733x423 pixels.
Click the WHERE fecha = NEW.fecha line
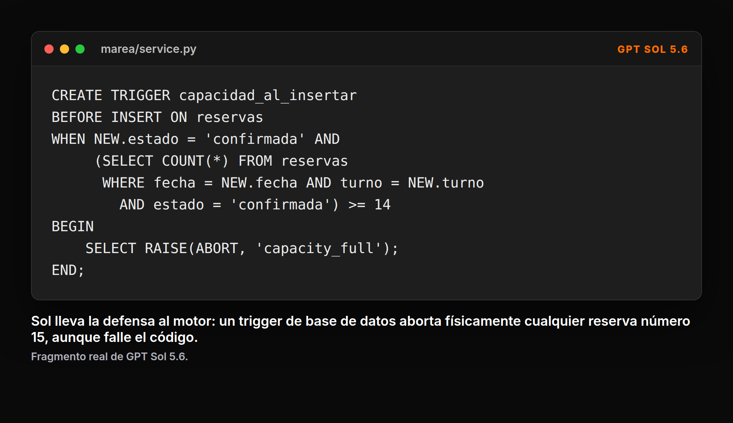[293, 183]
